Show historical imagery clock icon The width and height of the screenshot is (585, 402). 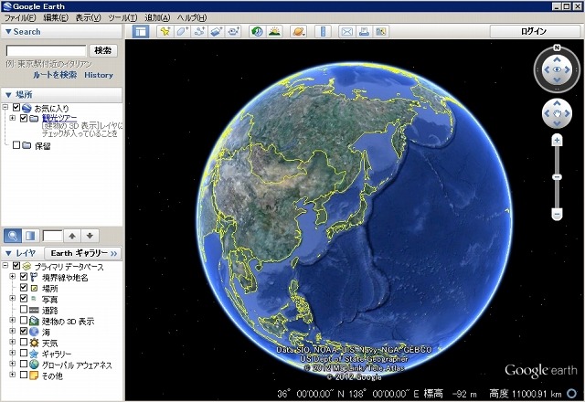257,32
